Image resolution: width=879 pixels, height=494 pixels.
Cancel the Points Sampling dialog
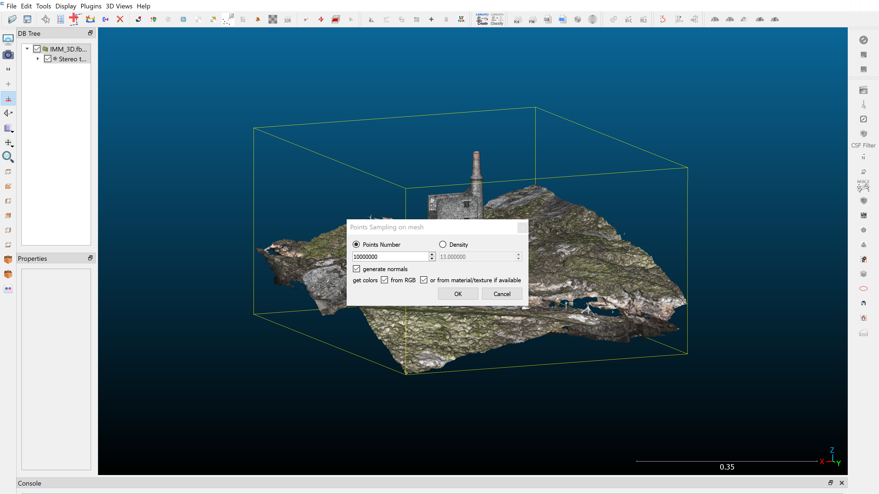pos(502,294)
